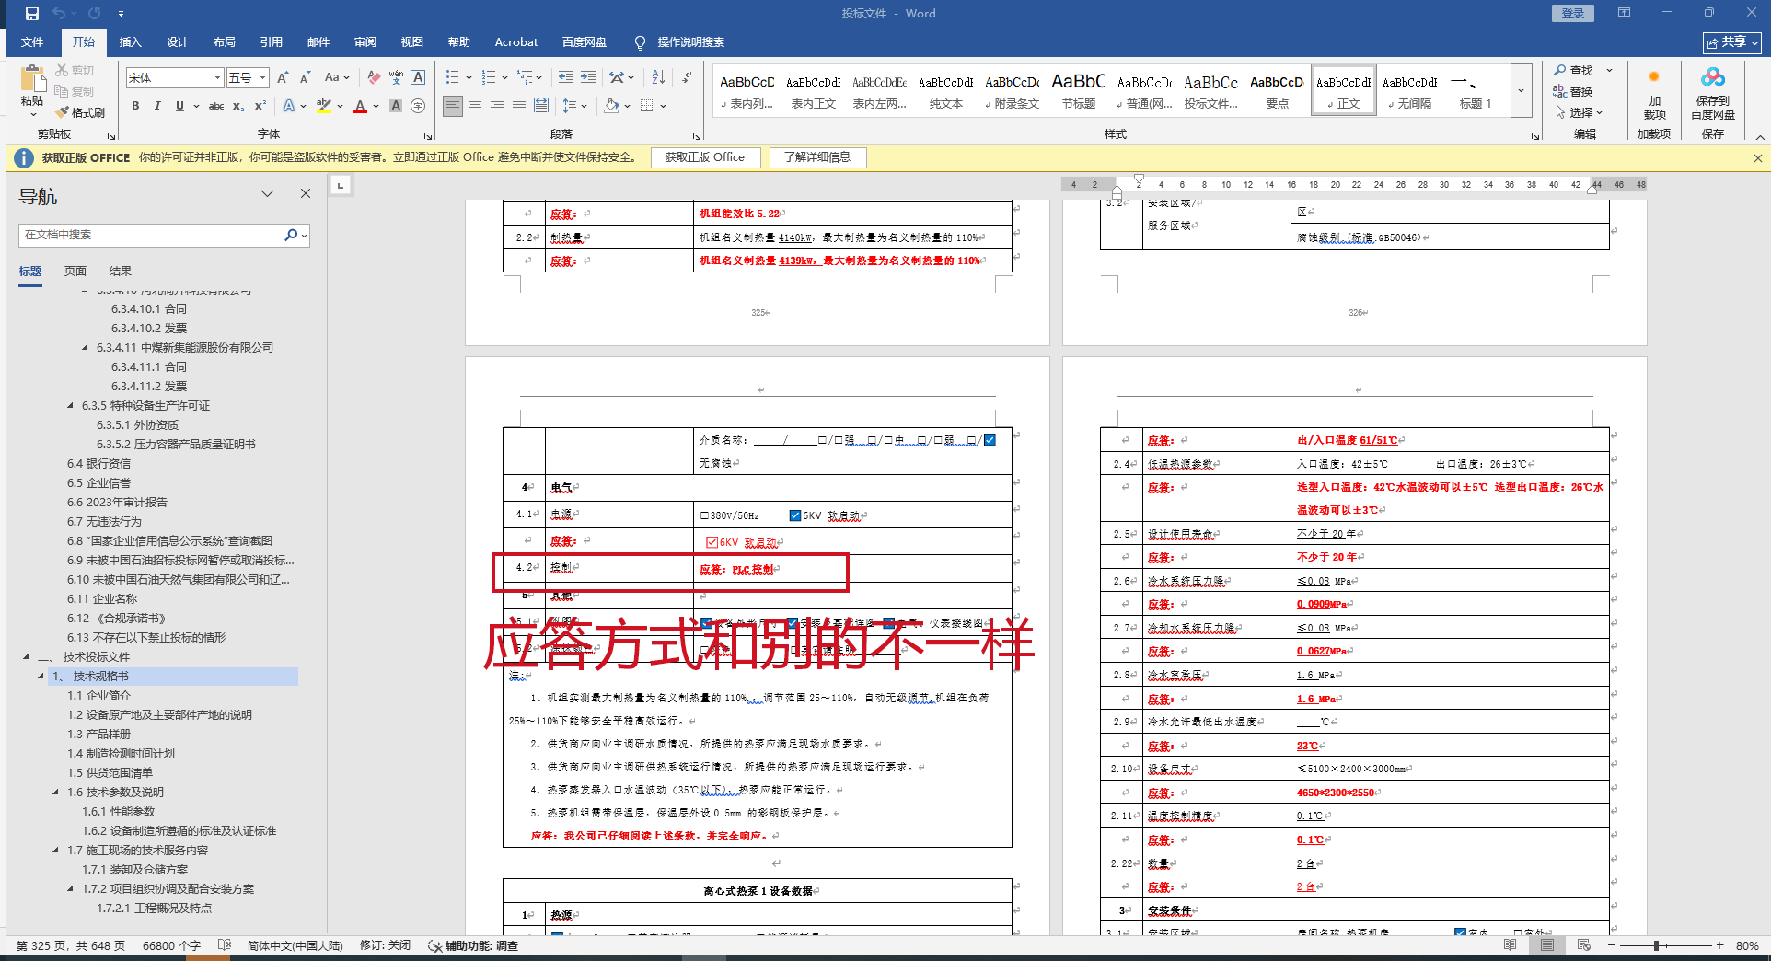Viewport: 1771px width, 961px height.
Task: Switch to the 插入 (Insert) ribbon tab
Action: pyautogui.click(x=131, y=42)
